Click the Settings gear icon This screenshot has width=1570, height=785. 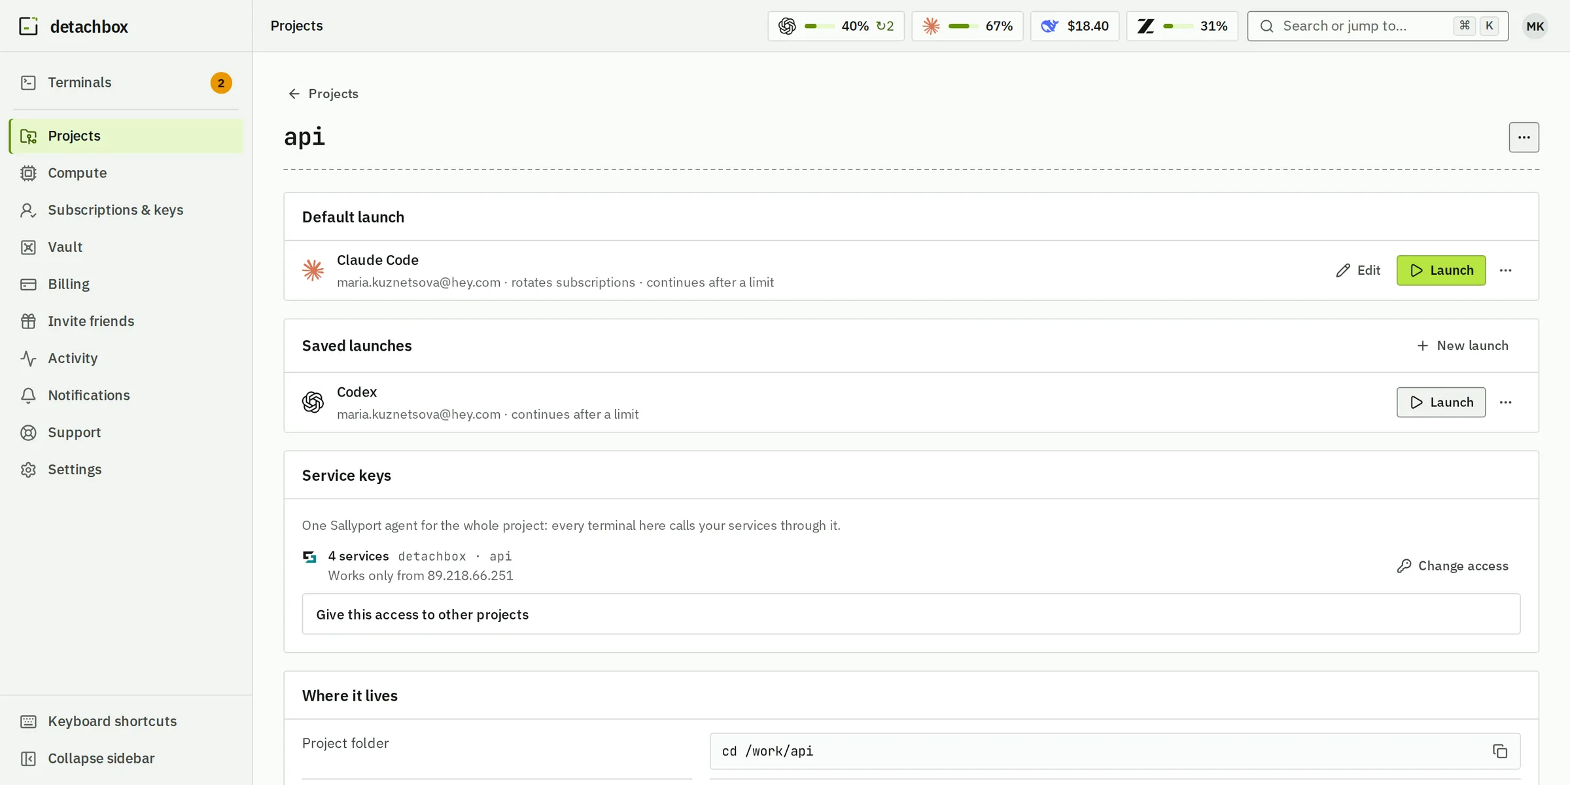[28, 470]
